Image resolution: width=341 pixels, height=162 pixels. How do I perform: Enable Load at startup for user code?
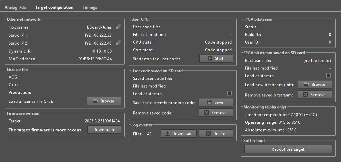[x=229, y=93]
